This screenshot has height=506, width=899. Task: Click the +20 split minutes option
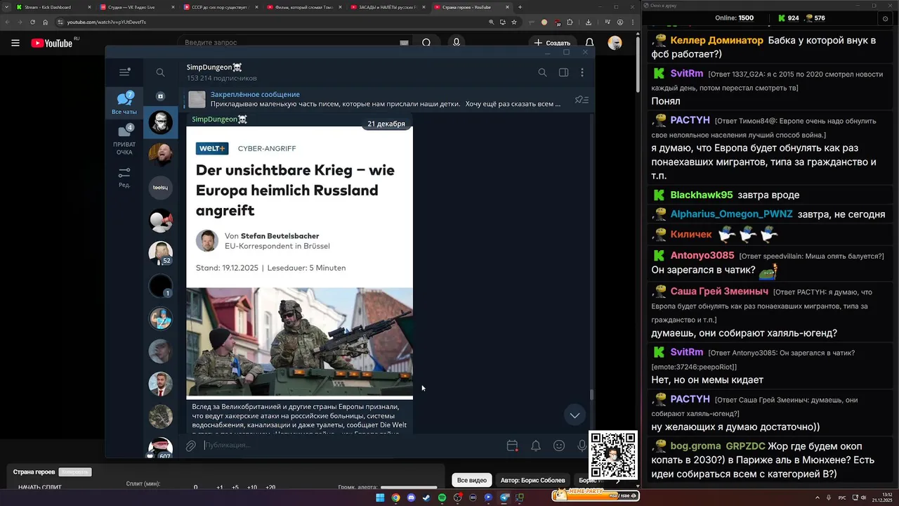pyautogui.click(x=270, y=488)
